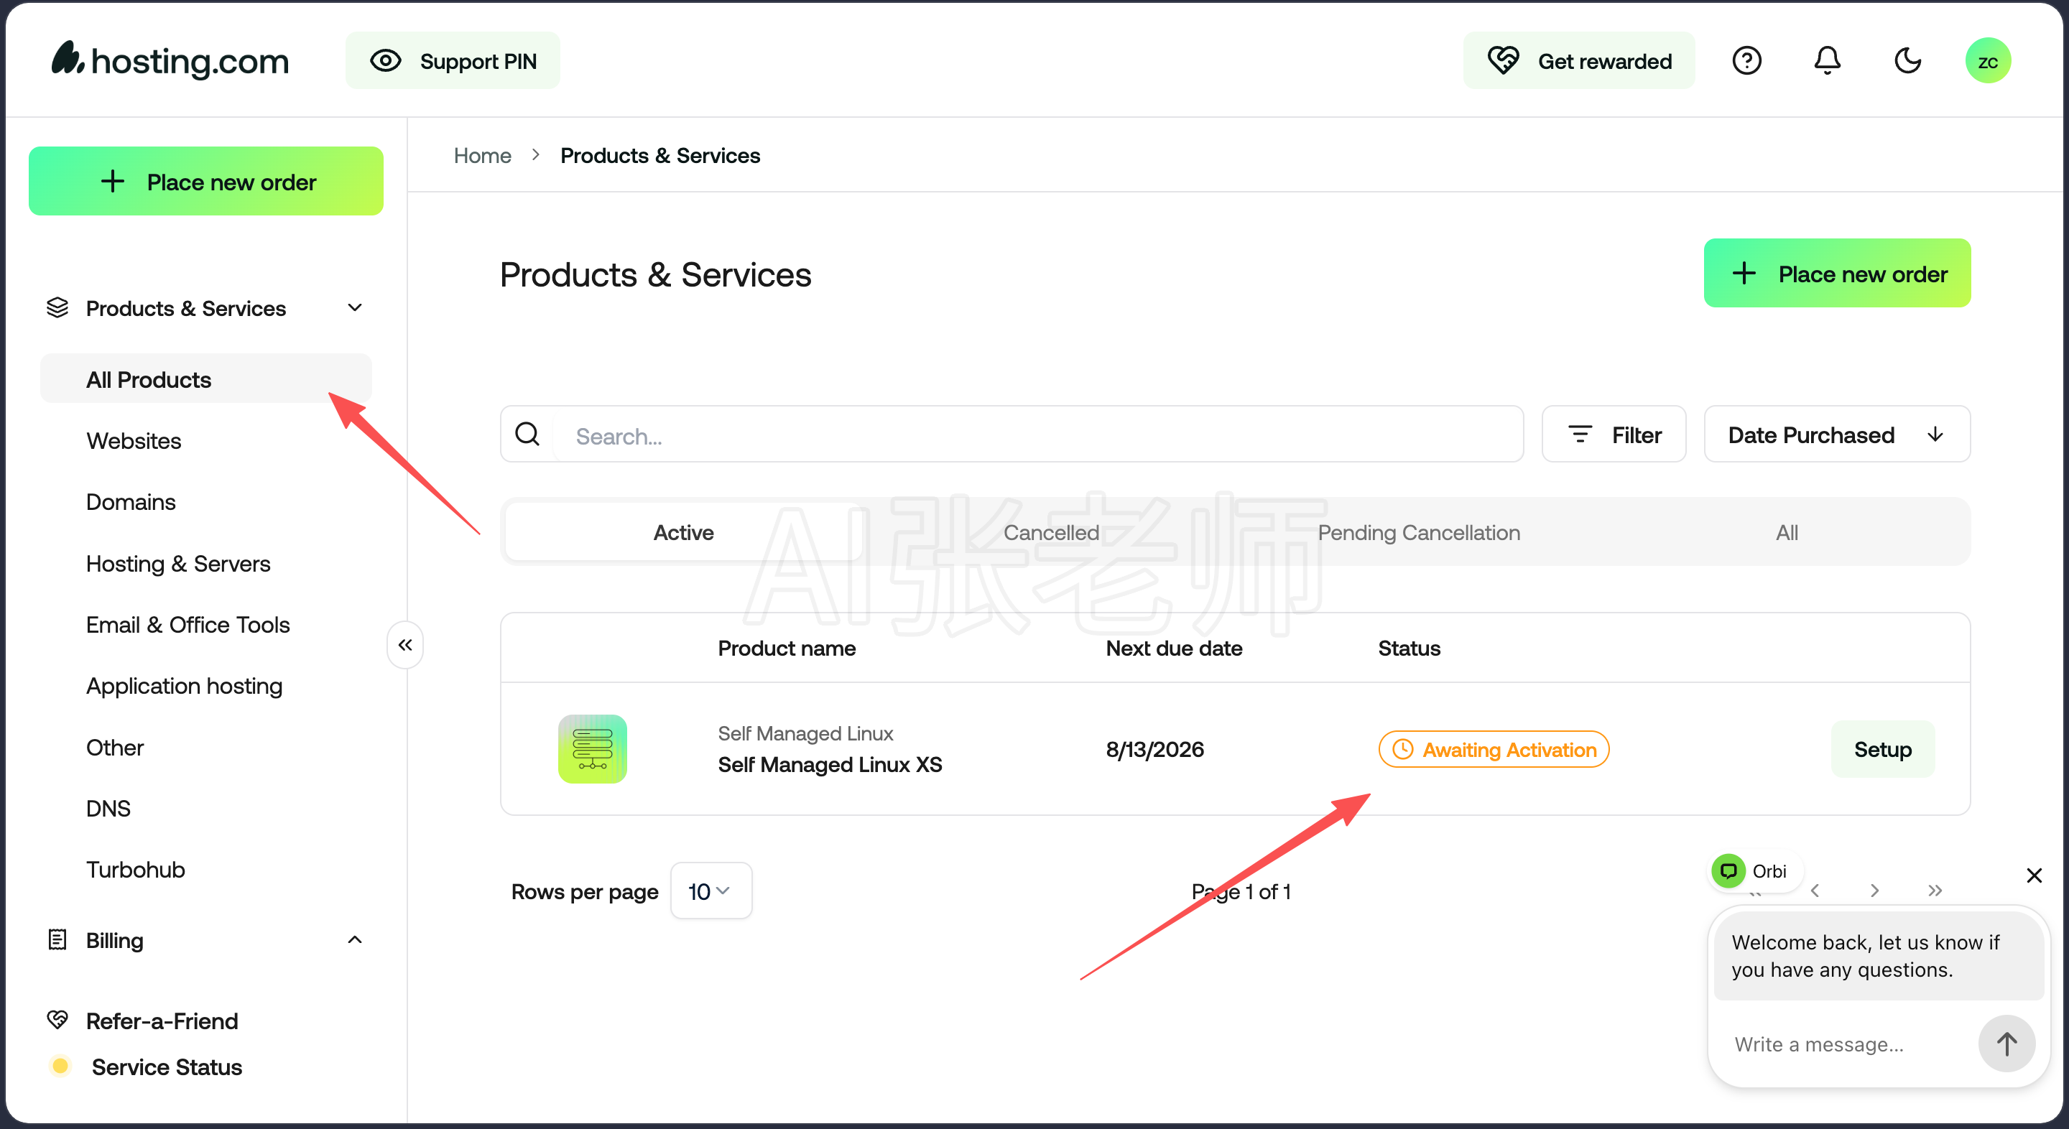Open Hosting & Servers in sidebar
2069x1129 pixels.
(178, 564)
